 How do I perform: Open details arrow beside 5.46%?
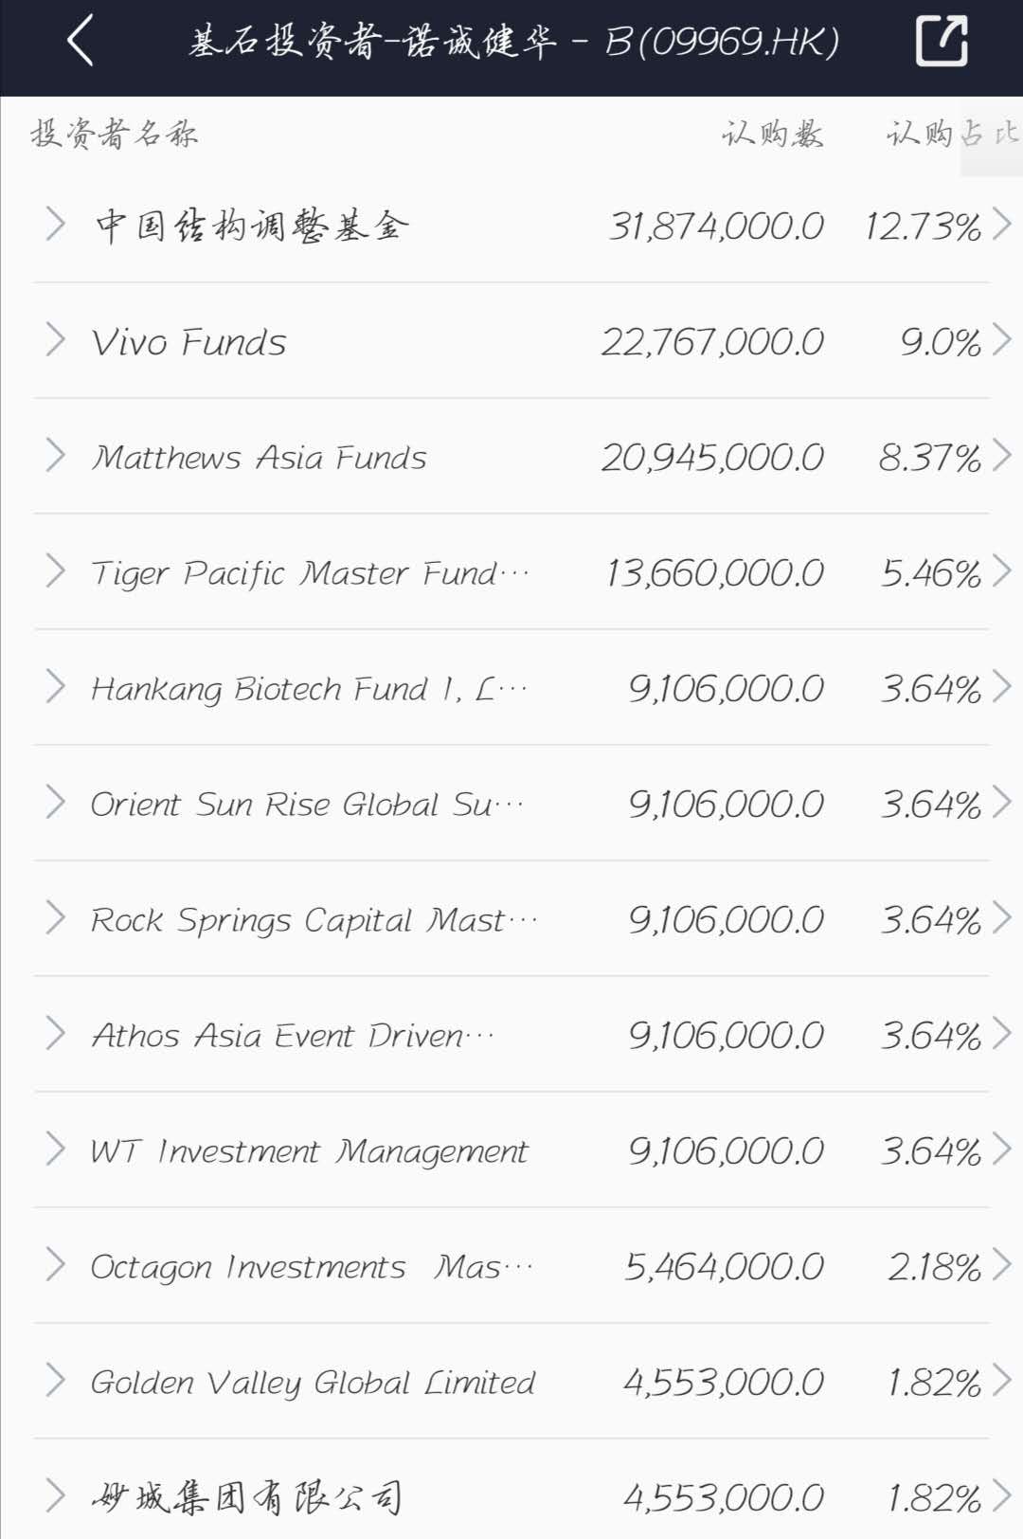coord(1001,571)
